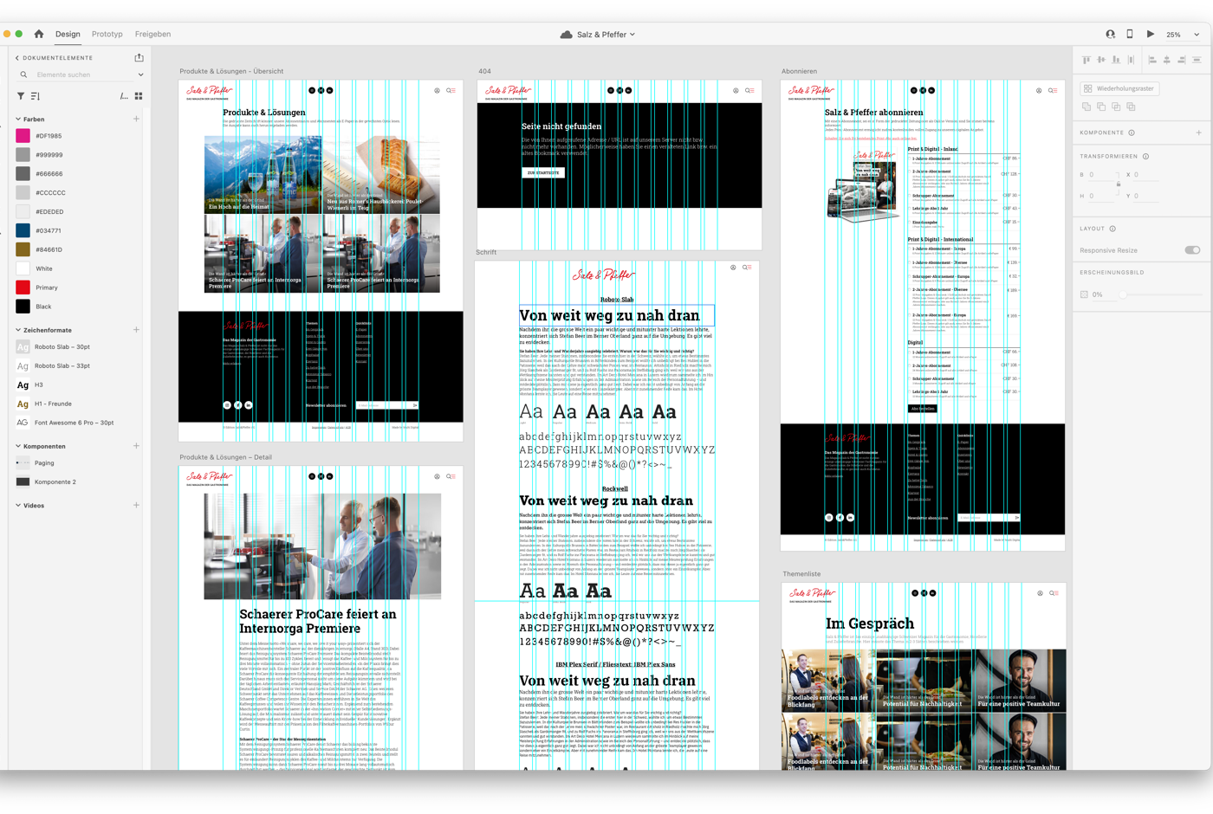Click the share library icon beside Dokumentelemente
1213x814 pixels.
pyautogui.click(x=139, y=58)
